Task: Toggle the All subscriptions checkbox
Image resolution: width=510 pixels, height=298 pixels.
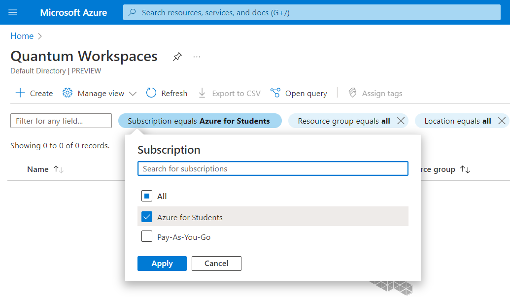Action: click(147, 196)
